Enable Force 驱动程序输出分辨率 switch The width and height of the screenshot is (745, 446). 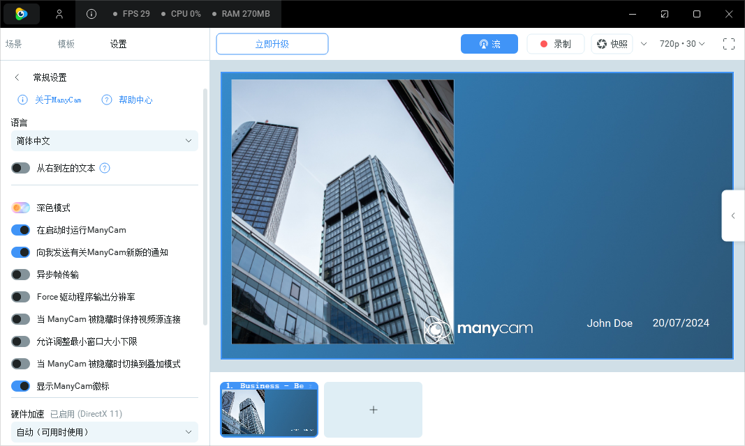(20, 297)
